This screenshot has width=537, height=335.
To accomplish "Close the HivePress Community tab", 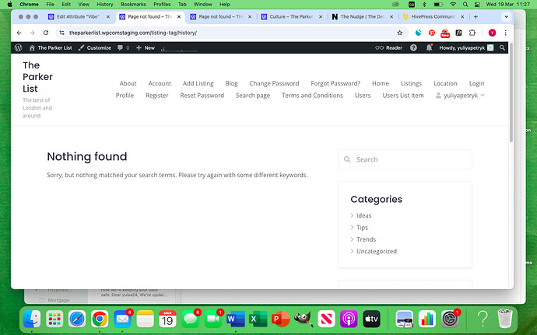I will (x=462, y=17).
